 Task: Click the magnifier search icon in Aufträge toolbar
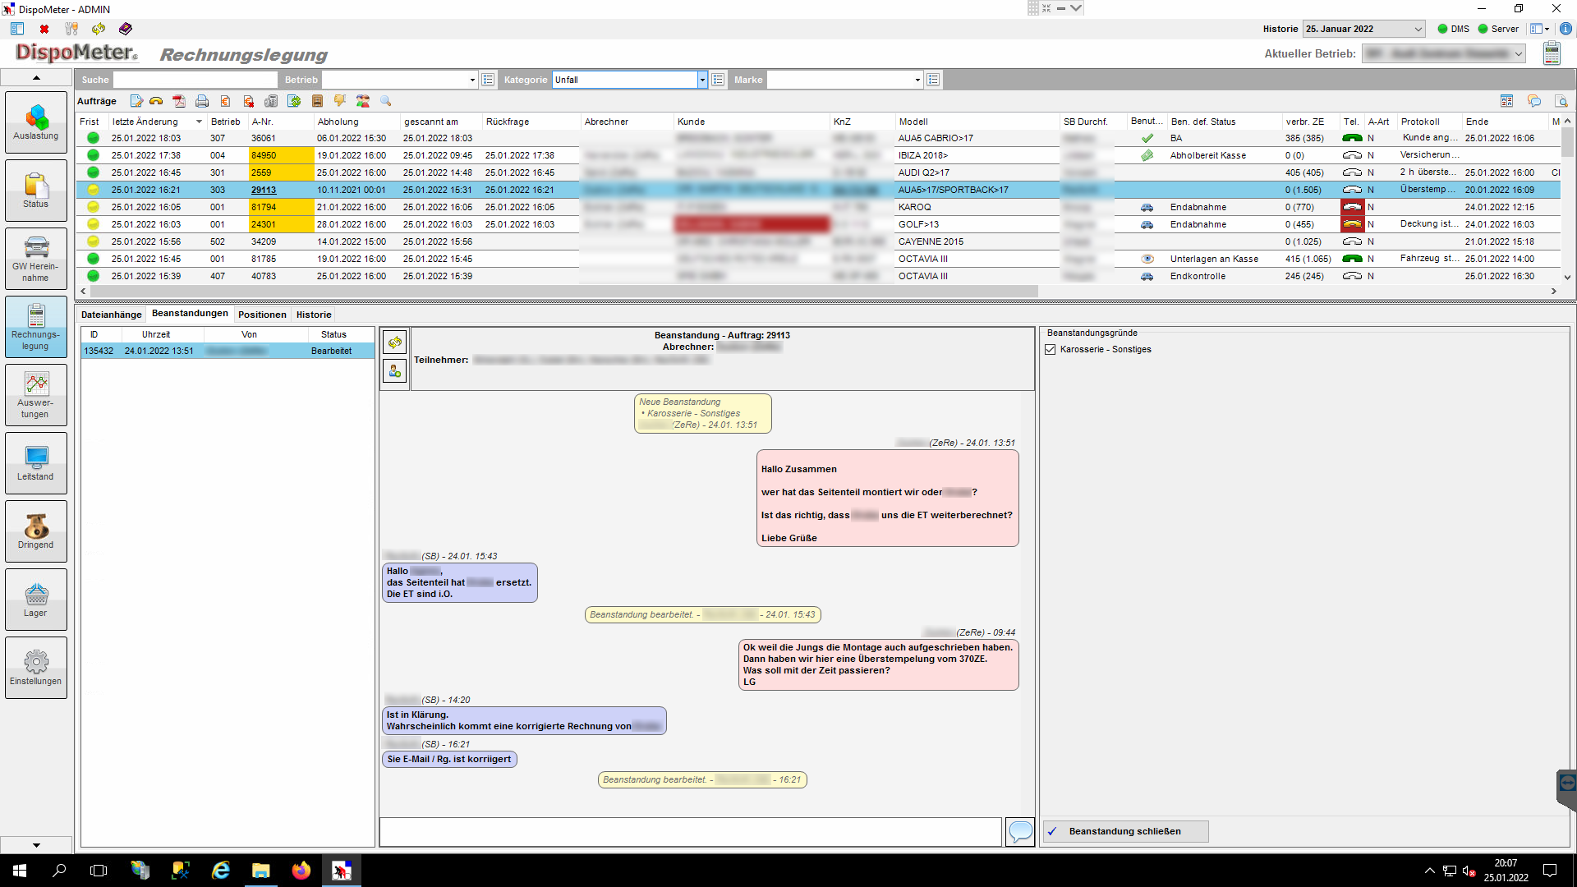pos(386,101)
